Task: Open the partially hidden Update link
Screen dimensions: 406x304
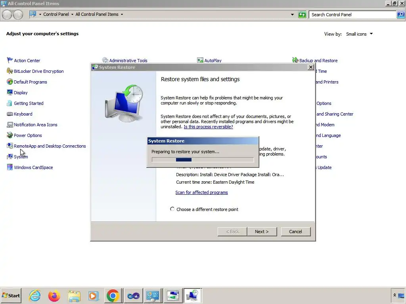Action: coord(324,167)
